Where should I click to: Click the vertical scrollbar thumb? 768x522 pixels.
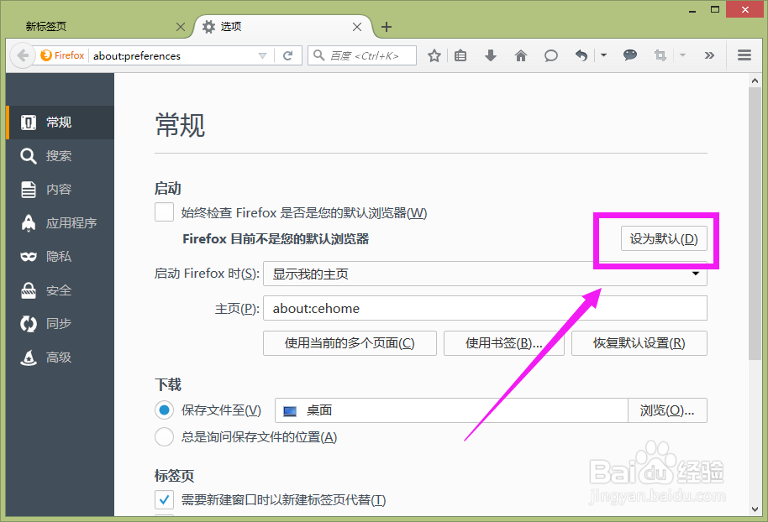pyautogui.click(x=755, y=224)
